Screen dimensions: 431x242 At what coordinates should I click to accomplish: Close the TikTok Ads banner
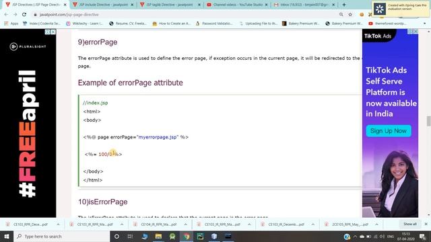[x=416, y=32]
